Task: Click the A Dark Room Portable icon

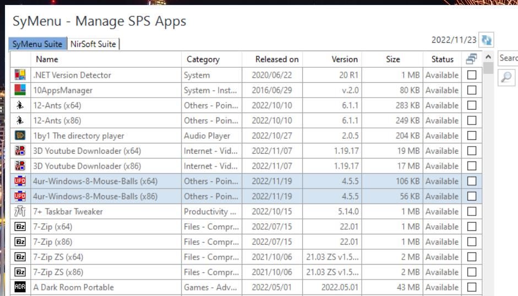Action: 20,287
